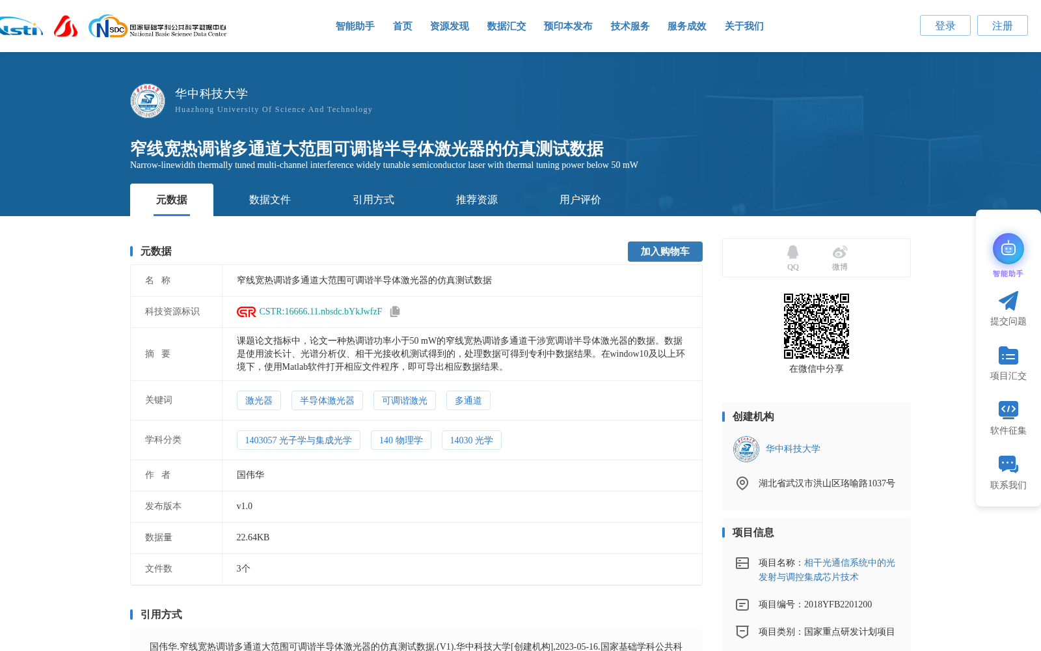The image size is (1041, 651).
Task: Open the NSDC National Basic Science Data Center logo
Action: (157, 27)
